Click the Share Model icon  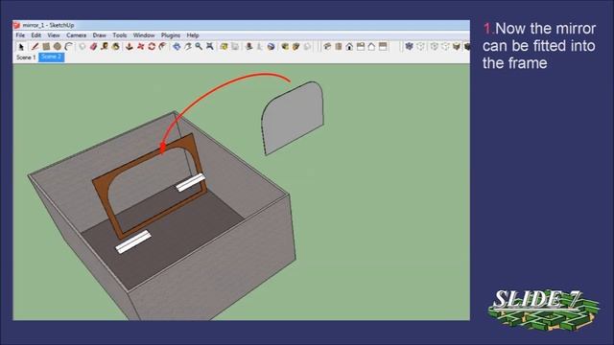point(296,47)
